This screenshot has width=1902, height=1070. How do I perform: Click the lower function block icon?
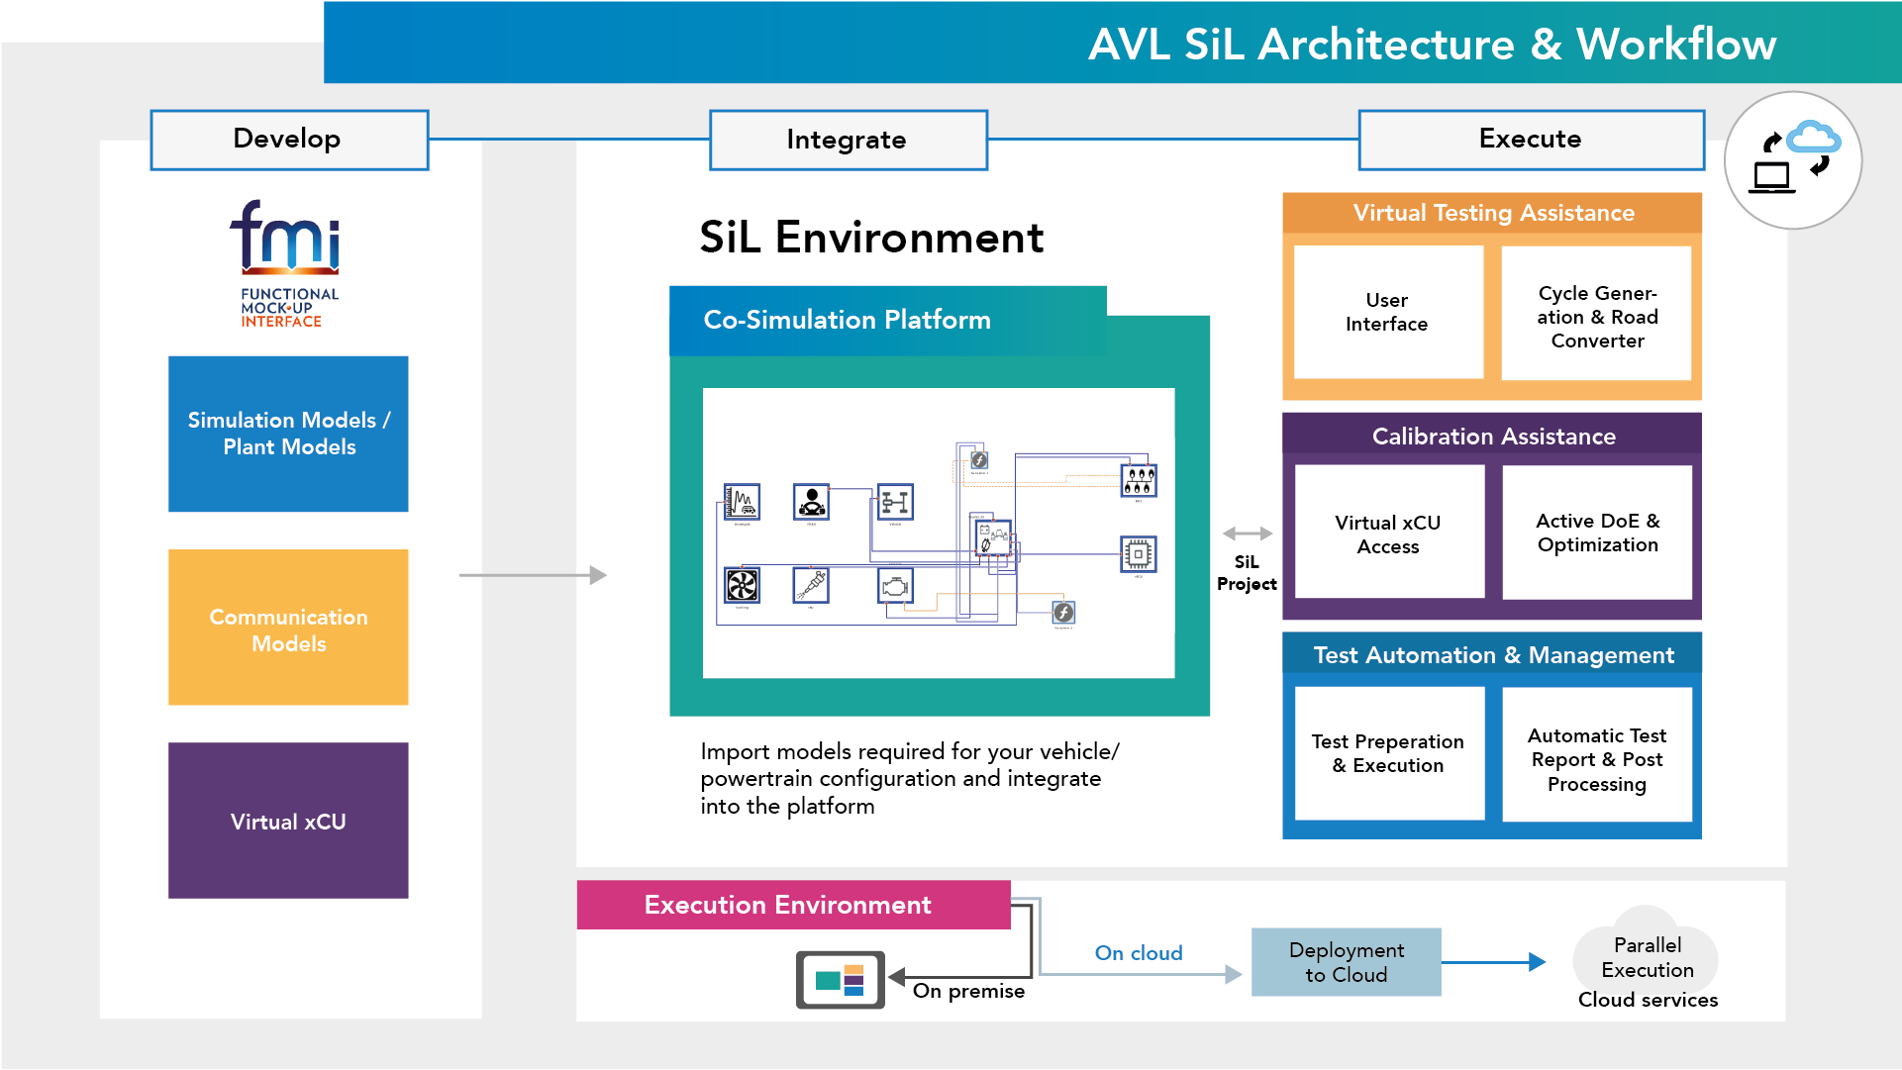pos(1063,612)
